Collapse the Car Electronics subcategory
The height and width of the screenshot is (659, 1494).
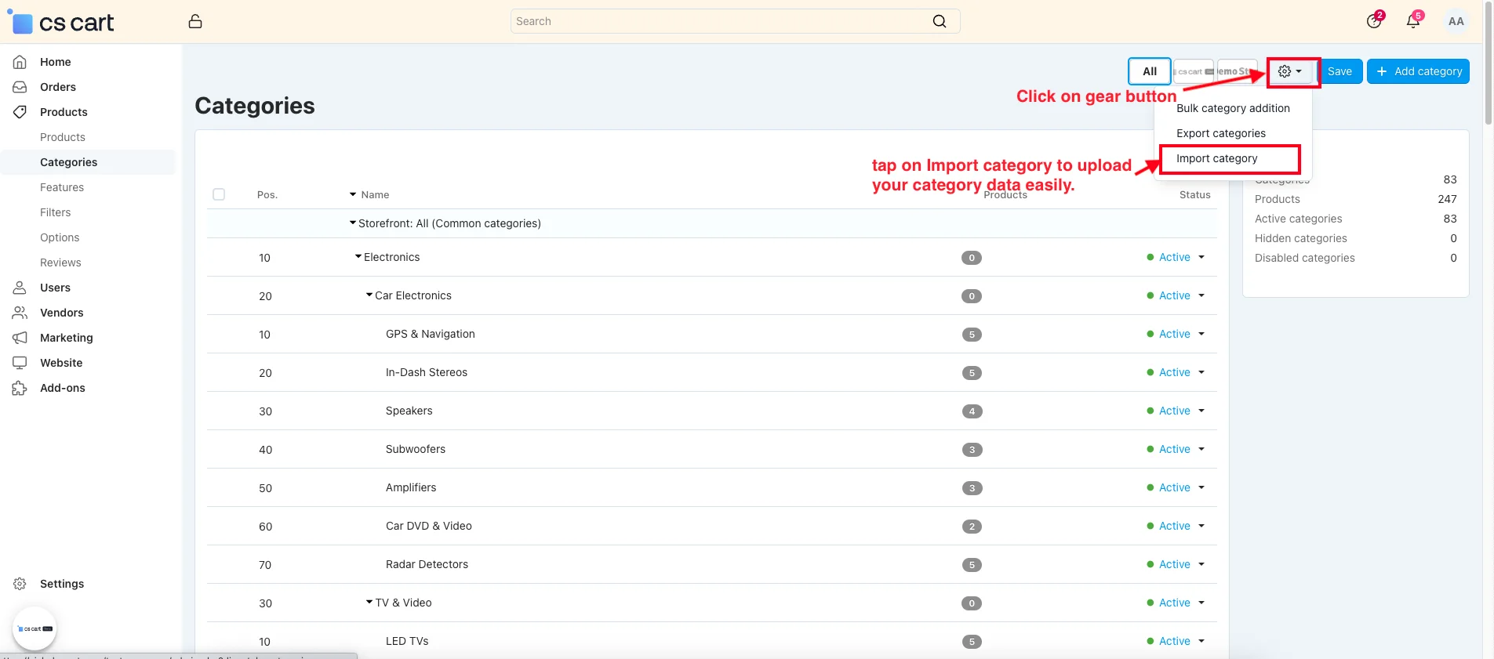(x=369, y=295)
